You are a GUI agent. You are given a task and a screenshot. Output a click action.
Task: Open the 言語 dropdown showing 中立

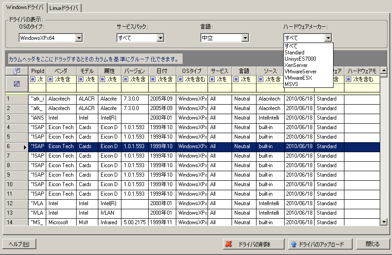(245, 38)
